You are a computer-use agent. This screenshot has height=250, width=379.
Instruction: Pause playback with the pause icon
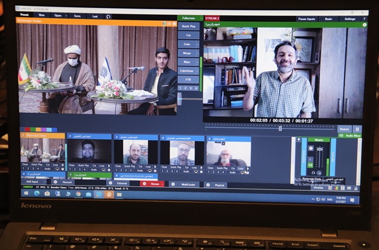357,129
